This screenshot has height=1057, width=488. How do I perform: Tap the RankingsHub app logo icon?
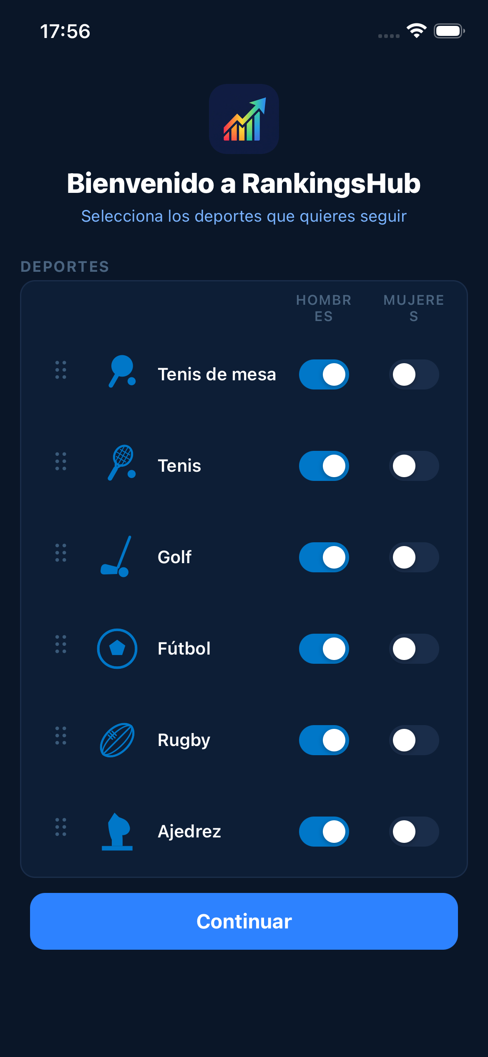[x=244, y=119]
